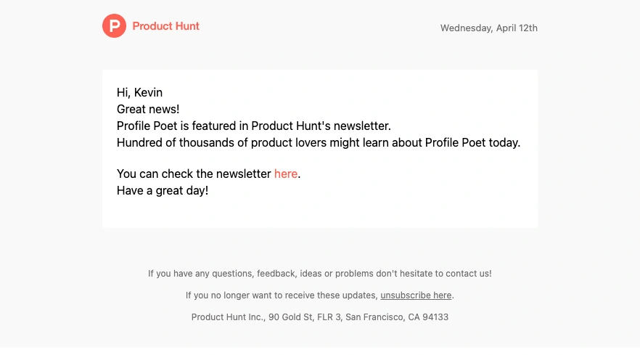Open the red "here" newsletter link

click(x=286, y=174)
